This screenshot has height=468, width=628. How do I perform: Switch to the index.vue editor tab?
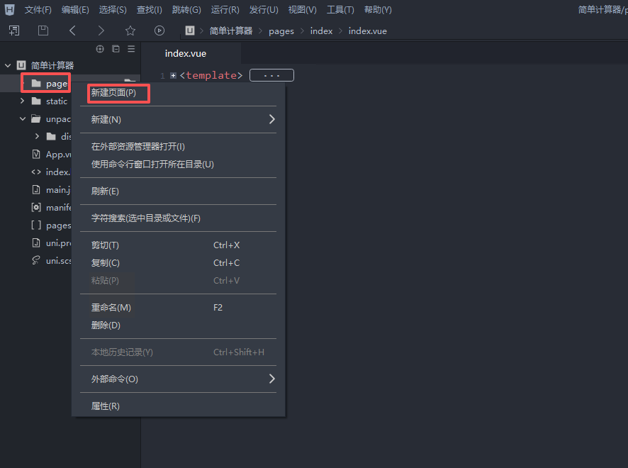click(x=186, y=53)
